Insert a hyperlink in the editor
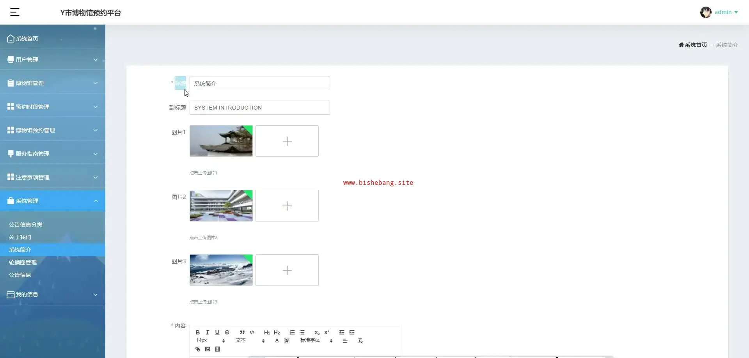The width and height of the screenshot is (749, 358). pyautogui.click(x=198, y=349)
